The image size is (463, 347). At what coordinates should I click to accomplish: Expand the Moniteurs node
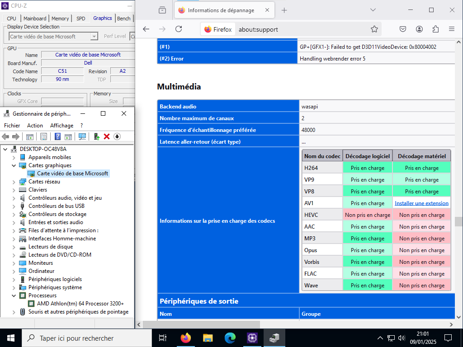tap(14, 263)
